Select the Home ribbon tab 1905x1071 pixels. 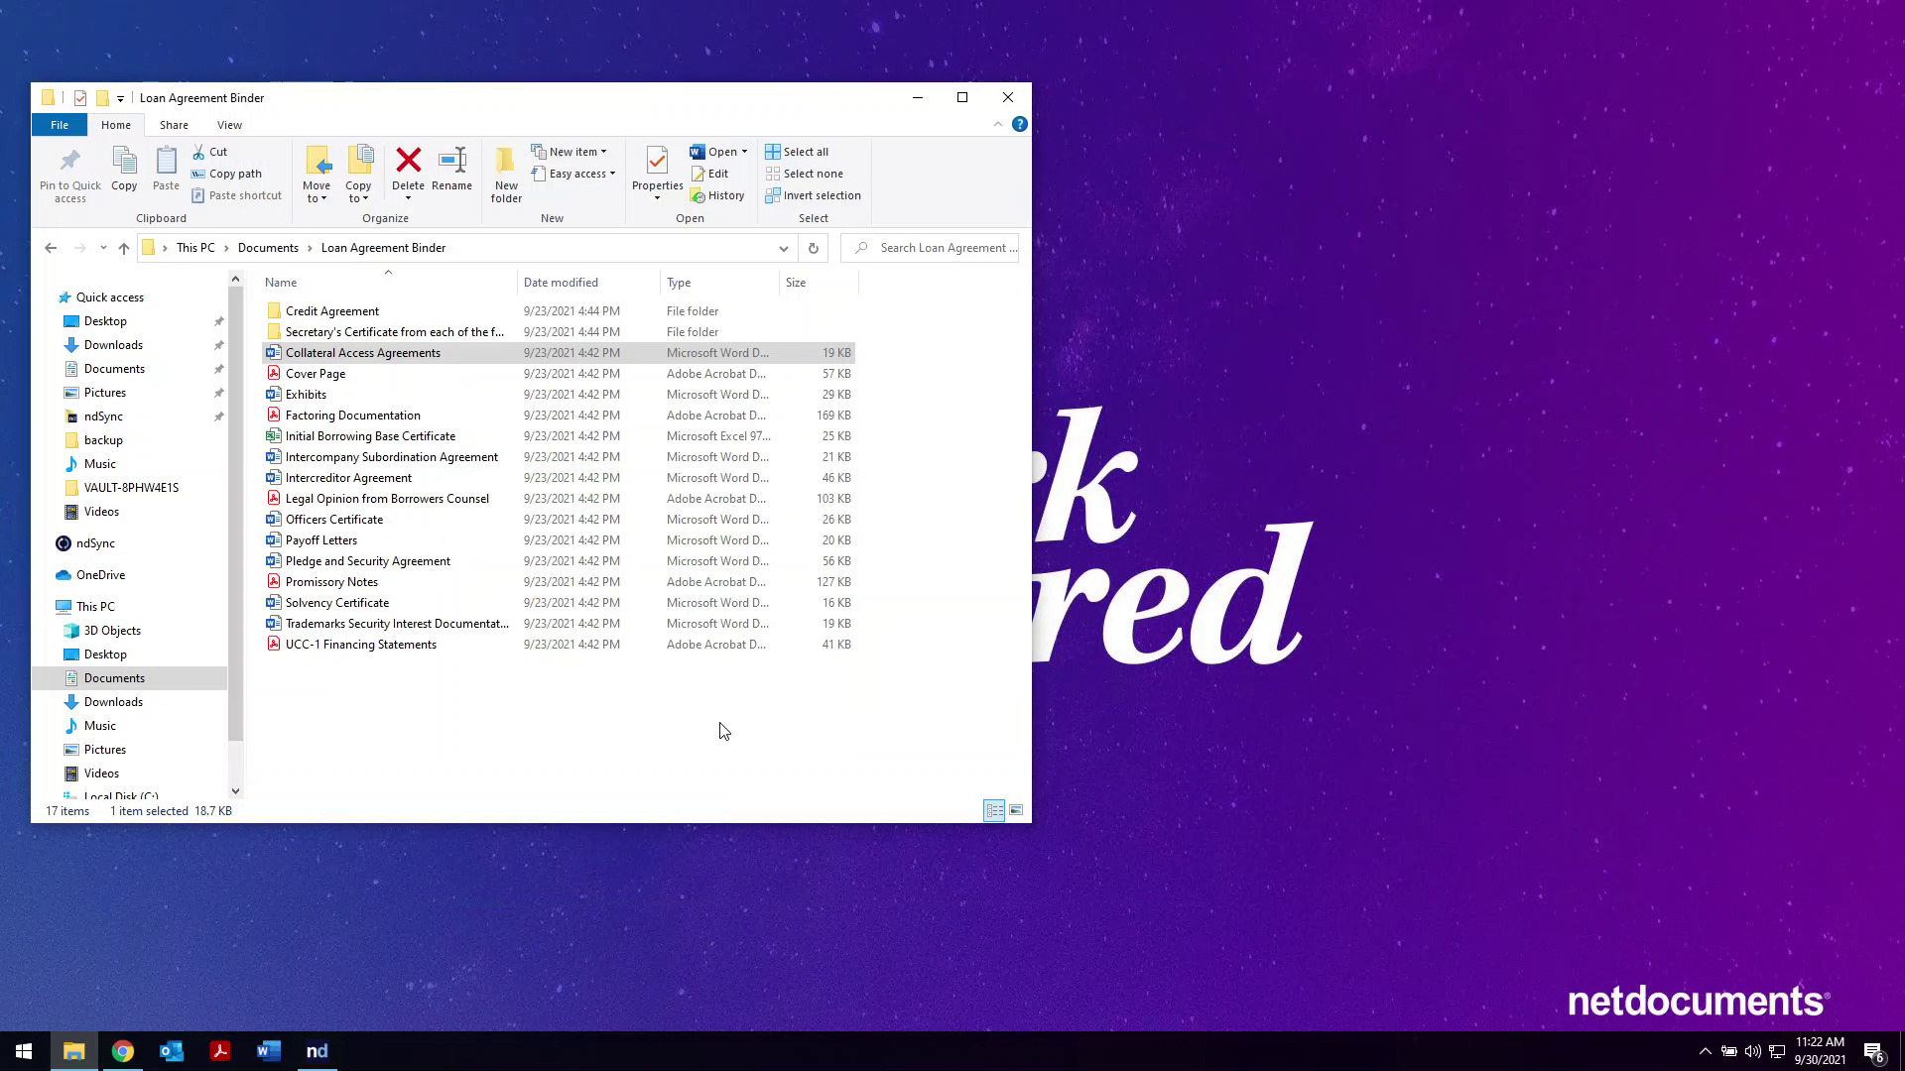(115, 125)
